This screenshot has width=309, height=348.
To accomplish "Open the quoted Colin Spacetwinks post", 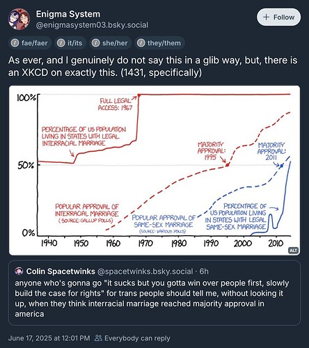I will pos(154,293).
